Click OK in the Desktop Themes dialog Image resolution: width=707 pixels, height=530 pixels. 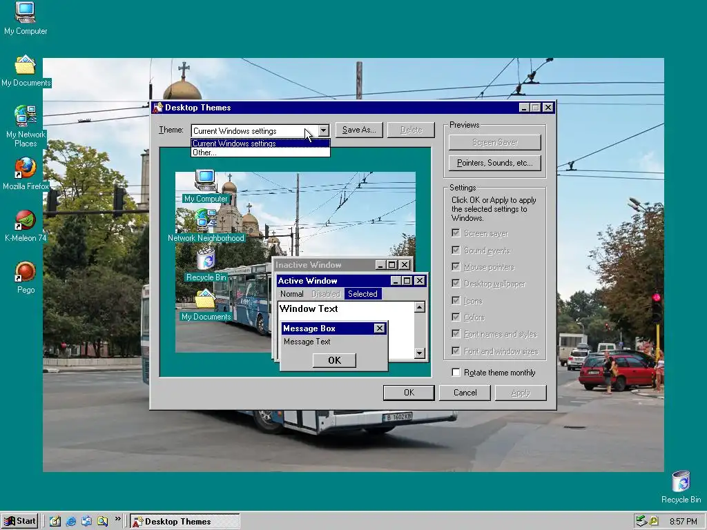coord(409,393)
